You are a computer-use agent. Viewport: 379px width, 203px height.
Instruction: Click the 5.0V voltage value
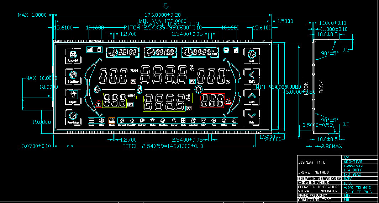click(348, 179)
